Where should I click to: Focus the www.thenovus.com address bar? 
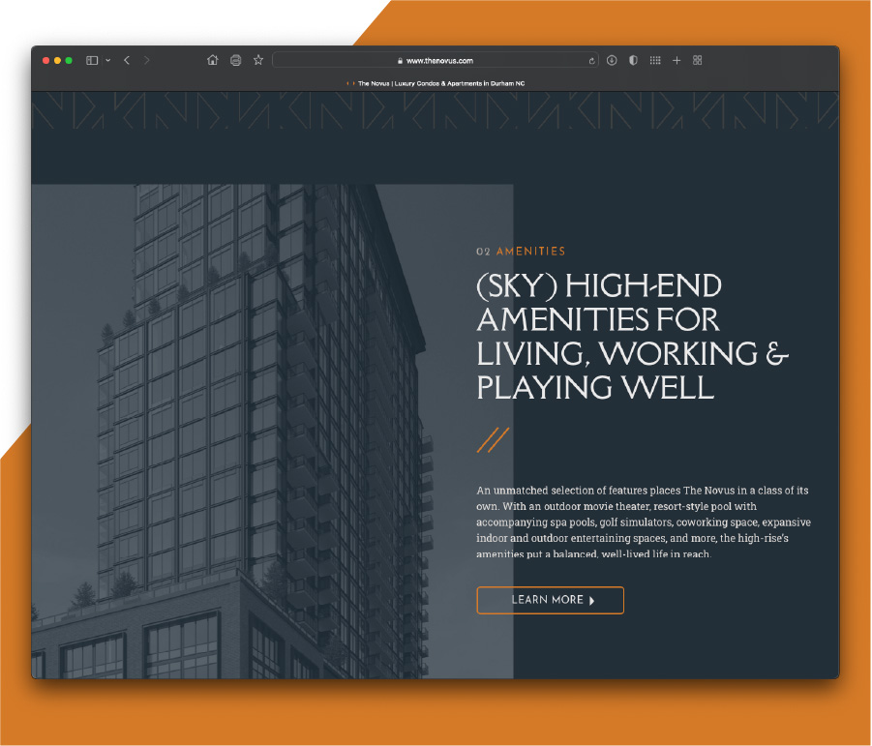436,60
